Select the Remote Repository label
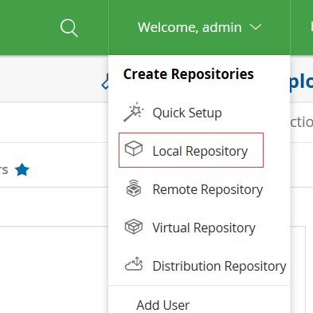This screenshot has height=313, width=313. [208, 189]
